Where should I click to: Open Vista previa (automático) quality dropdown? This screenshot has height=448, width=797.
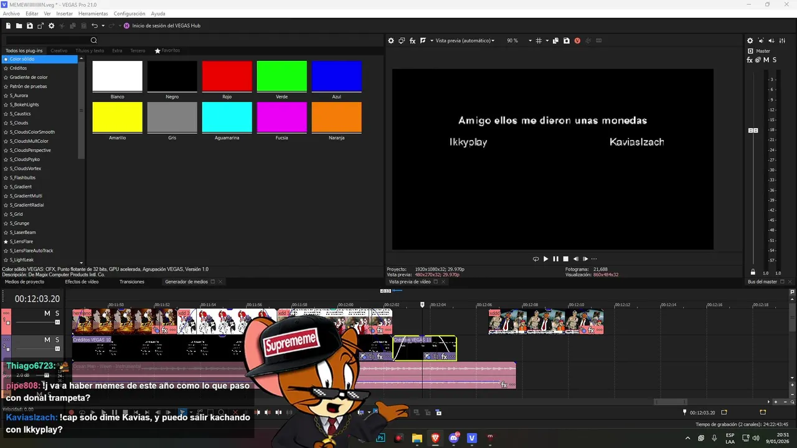[465, 40]
